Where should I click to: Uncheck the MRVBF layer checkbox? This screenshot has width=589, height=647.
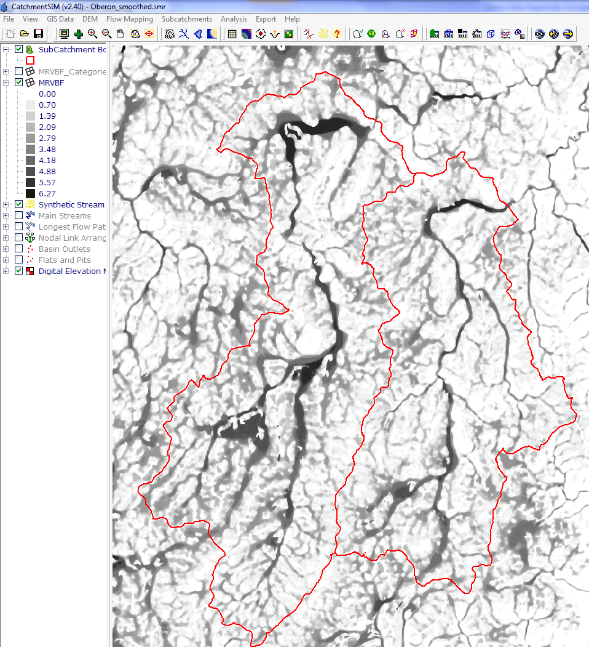[18, 82]
